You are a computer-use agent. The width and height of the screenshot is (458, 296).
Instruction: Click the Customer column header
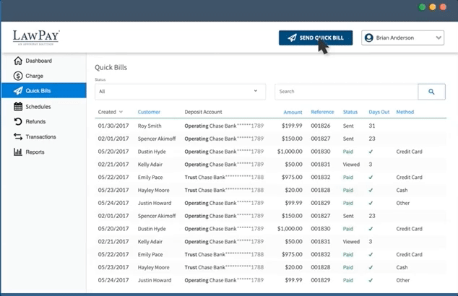pyautogui.click(x=149, y=112)
